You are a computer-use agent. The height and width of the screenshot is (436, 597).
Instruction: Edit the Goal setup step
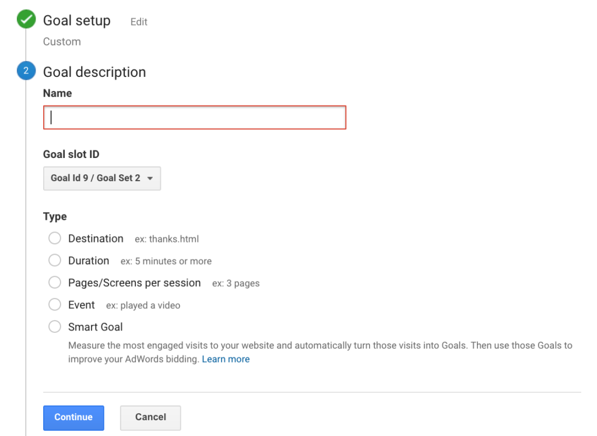[x=139, y=22]
